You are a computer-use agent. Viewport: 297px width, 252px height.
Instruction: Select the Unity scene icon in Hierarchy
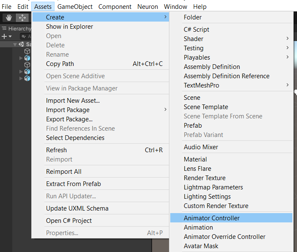click(x=21, y=44)
